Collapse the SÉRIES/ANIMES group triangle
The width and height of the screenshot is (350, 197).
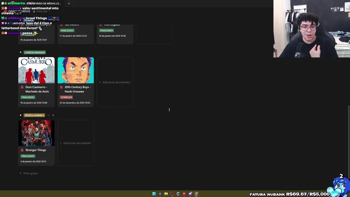[x=21, y=115]
